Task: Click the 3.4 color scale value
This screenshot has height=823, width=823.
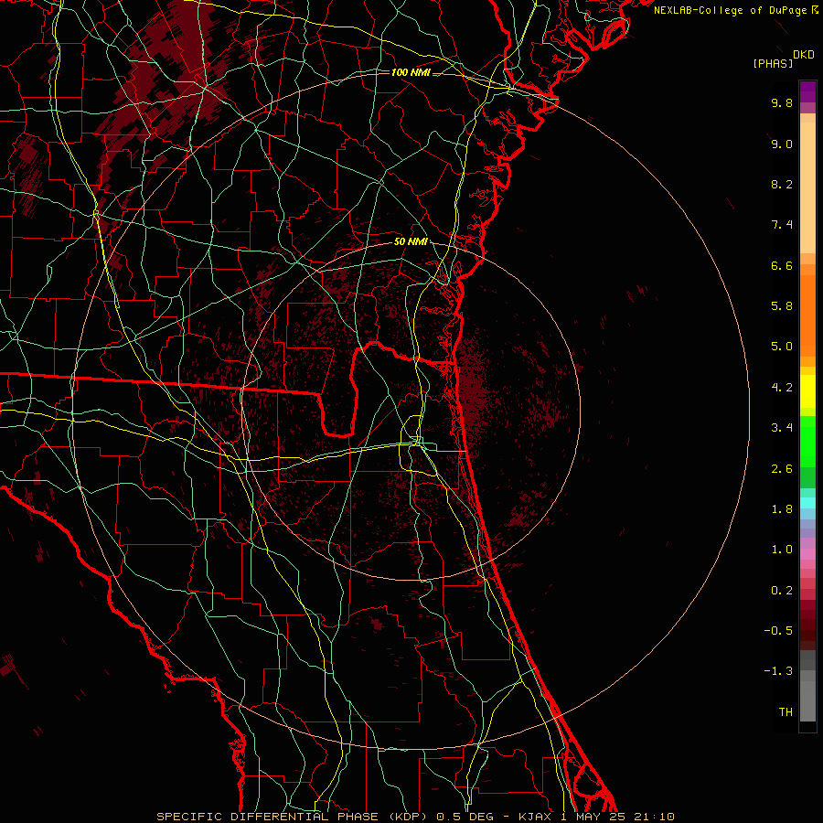Action: (x=782, y=428)
